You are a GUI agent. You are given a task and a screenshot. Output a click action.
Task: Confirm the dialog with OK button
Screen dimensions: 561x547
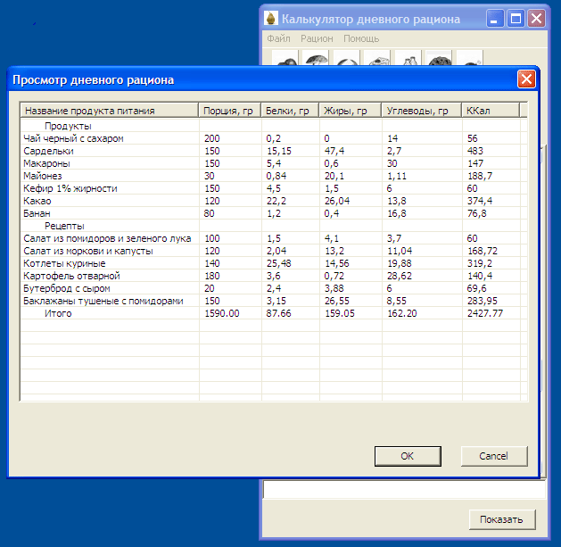(408, 456)
